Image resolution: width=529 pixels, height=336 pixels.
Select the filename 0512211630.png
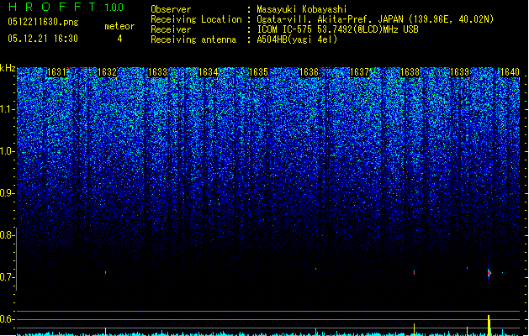point(43,22)
